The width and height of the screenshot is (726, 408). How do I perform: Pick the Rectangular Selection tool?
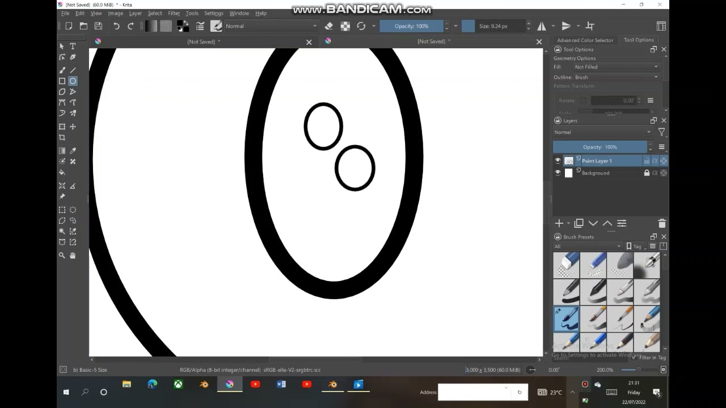(62, 210)
